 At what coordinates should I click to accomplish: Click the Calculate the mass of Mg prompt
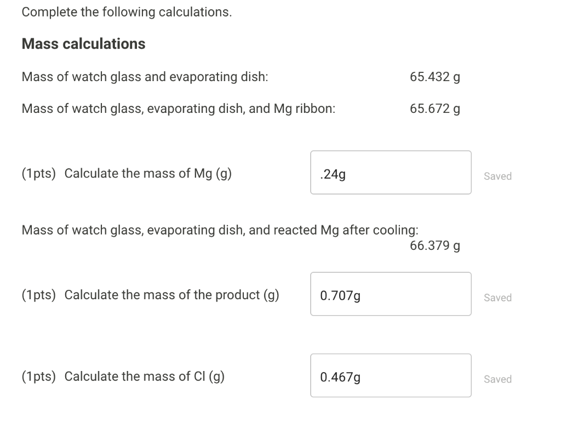pos(148,173)
